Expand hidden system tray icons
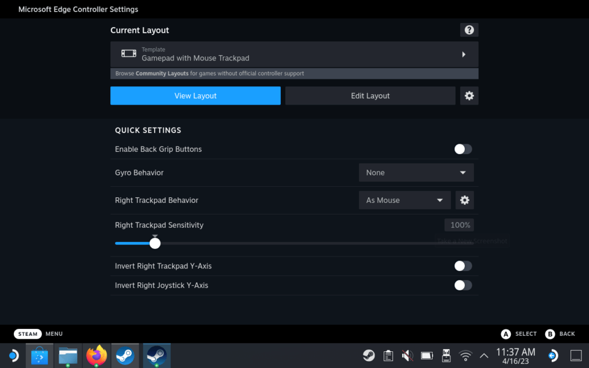Image resolution: width=589 pixels, height=368 pixels. [x=484, y=355]
